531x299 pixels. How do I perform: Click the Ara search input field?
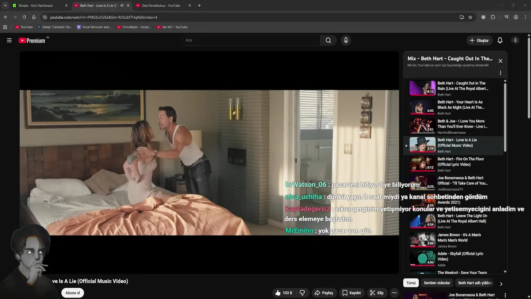251,40
